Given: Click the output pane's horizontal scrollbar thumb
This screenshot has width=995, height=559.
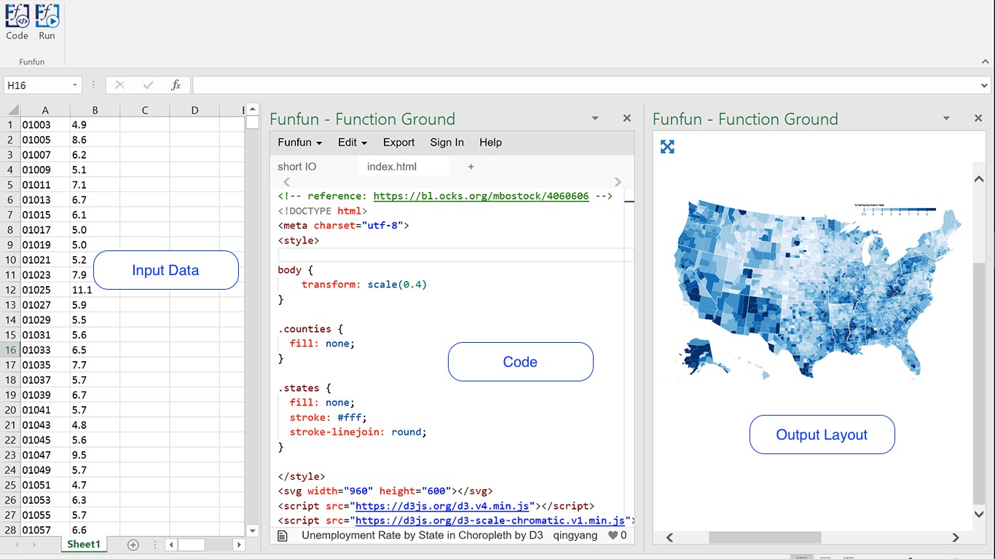Looking at the screenshot, I should [x=765, y=537].
